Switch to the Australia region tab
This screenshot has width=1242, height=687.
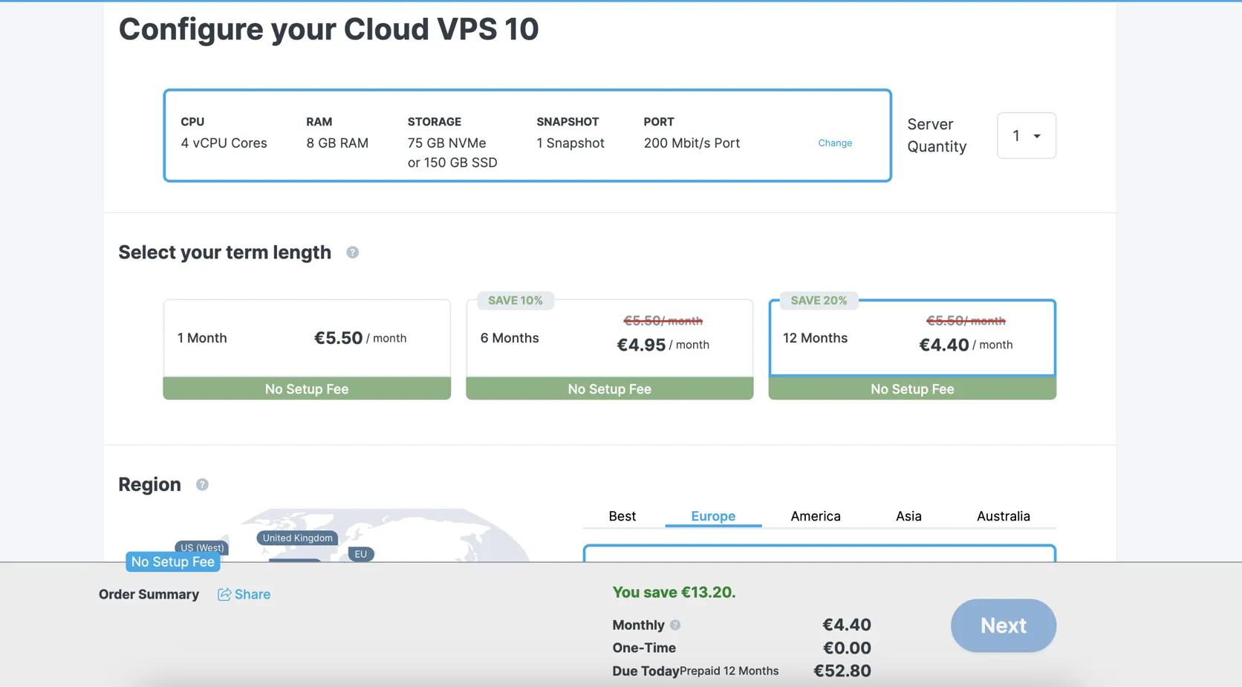(1004, 516)
